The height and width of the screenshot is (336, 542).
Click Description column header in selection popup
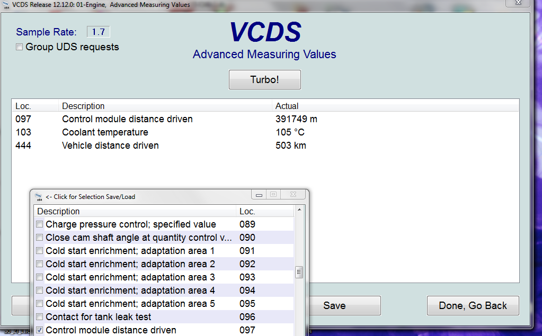(x=135, y=211)
